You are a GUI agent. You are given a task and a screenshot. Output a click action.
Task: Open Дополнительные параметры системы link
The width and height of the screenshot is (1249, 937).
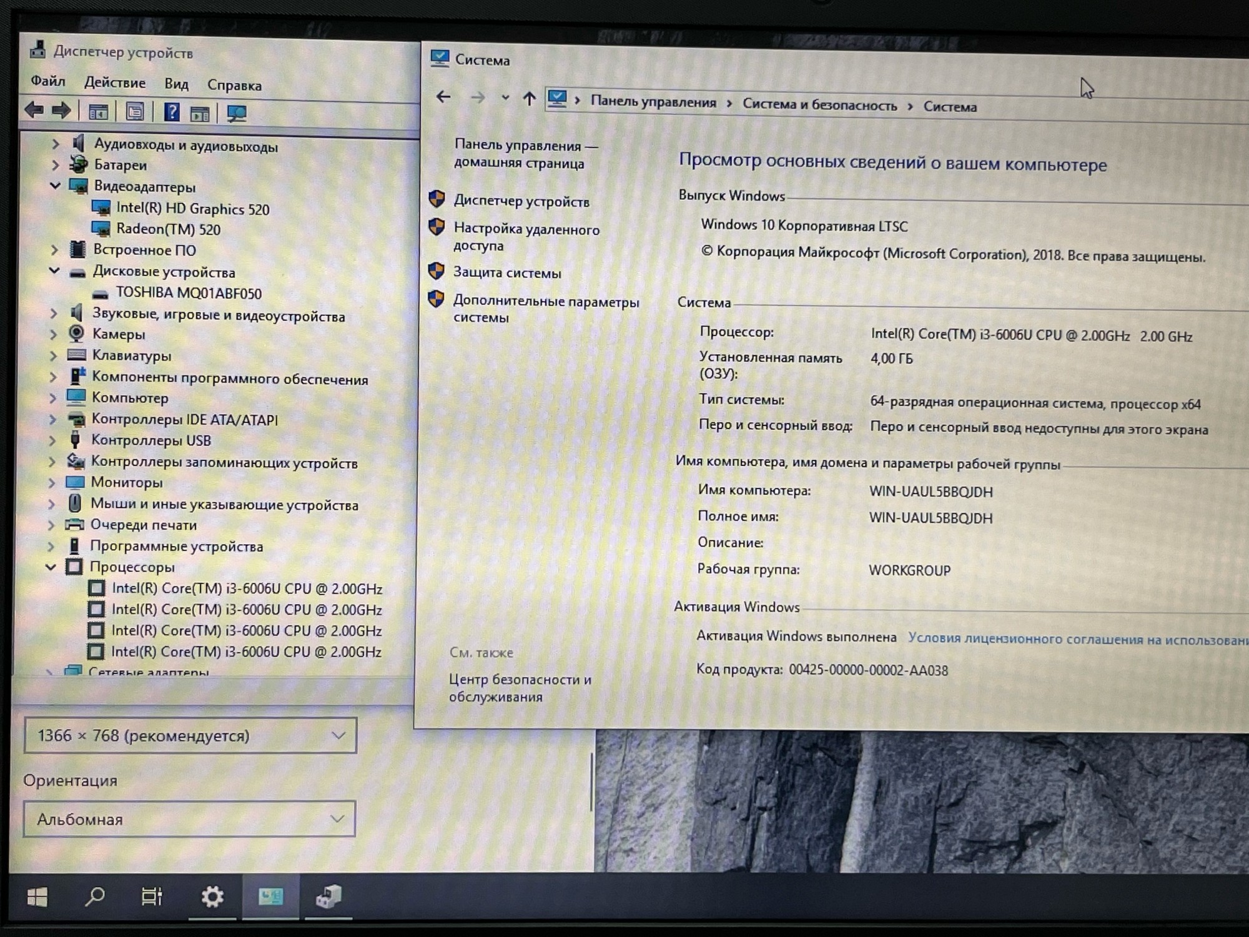tap(546, 309)
